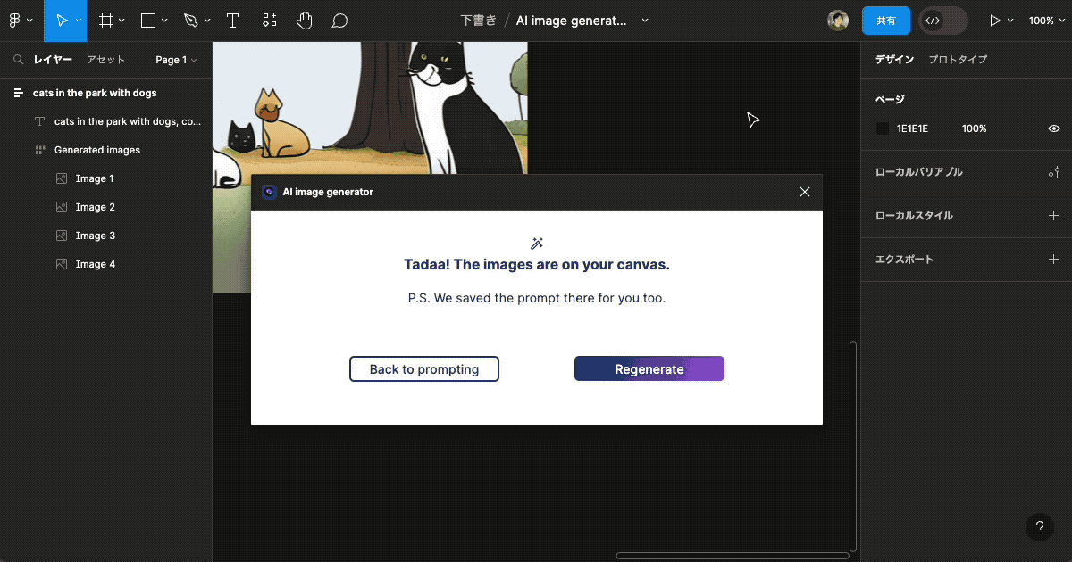Screen dimensions: 1072x562
Task: Select the Pen tool
Action: pyautogui.click(x=190, y=20)
